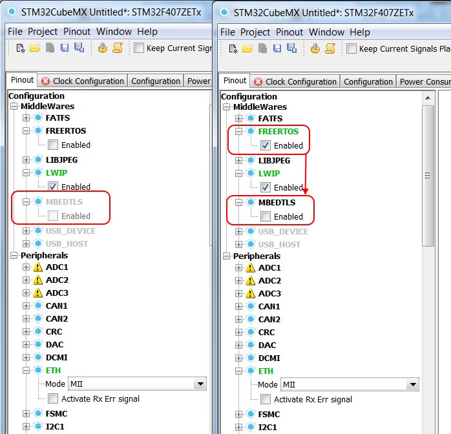
Task: Click Generate Code gear icon in right window
Action: (315, 48)
